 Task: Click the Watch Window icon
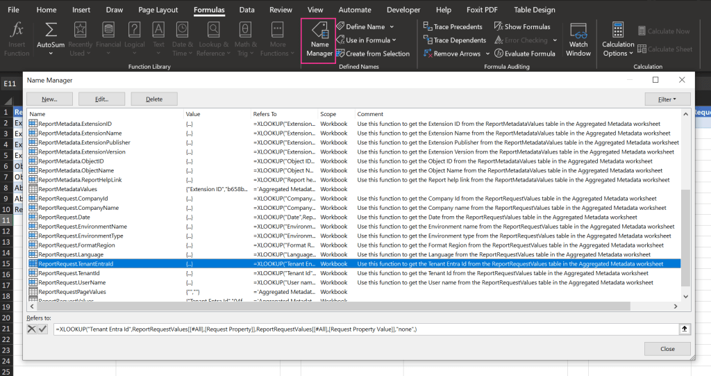[x=578, y=32]
